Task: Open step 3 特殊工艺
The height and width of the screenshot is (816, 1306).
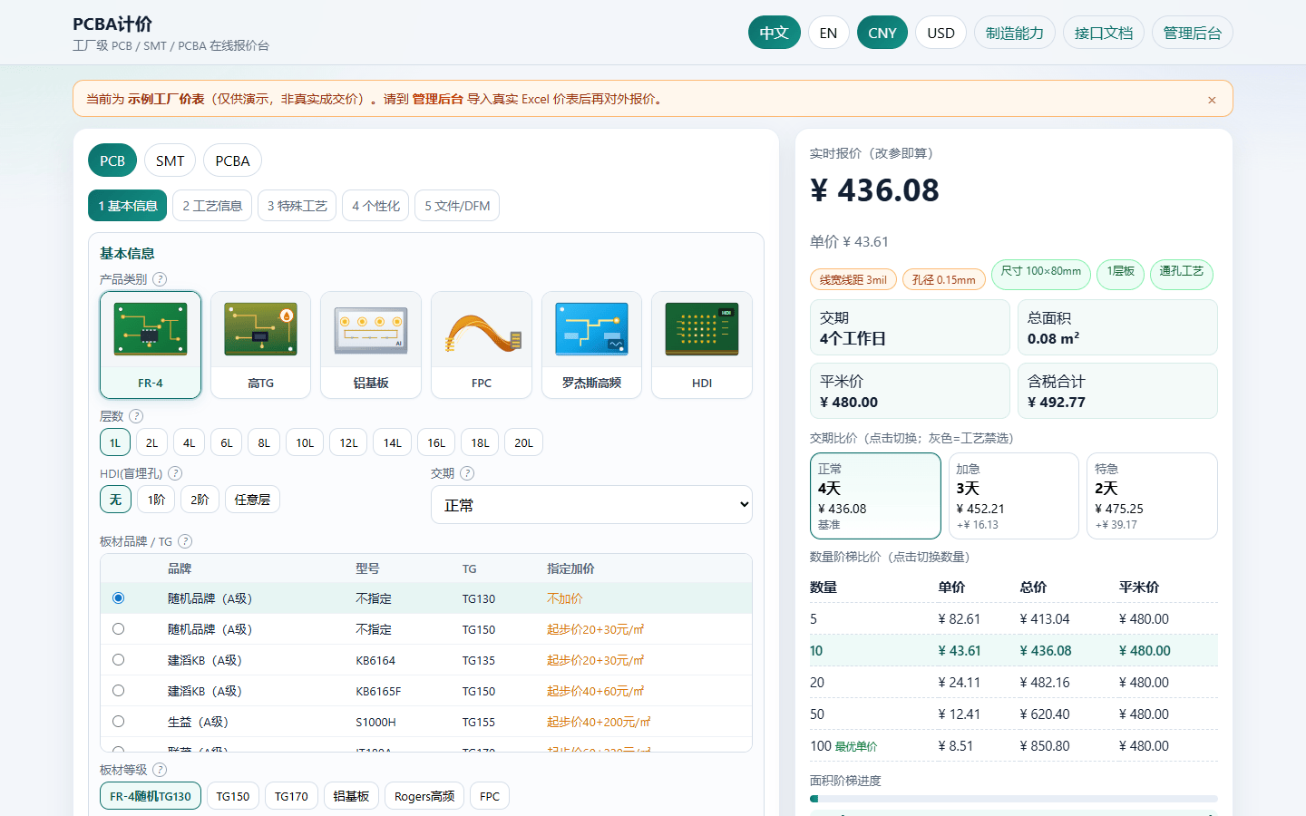Action: click(297, 206)
